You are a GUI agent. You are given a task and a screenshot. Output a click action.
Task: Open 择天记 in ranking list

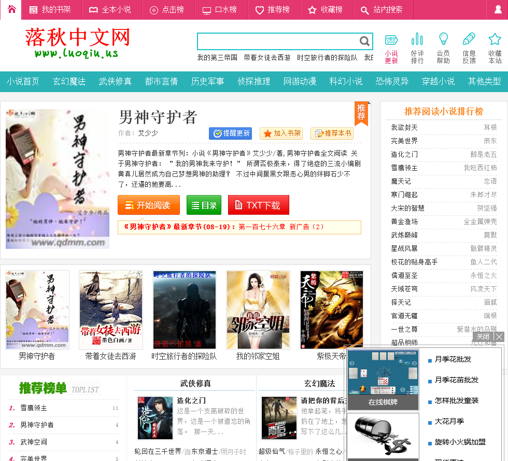tap(401, 302)
